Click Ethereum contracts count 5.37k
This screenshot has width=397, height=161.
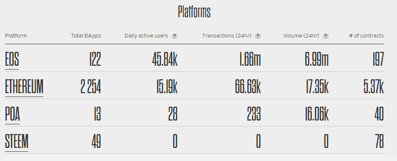374,87
